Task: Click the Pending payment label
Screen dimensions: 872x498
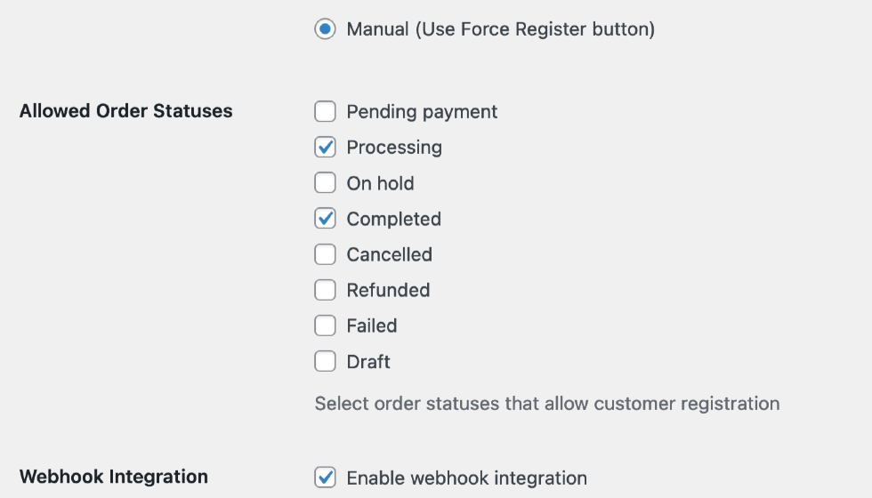Action: click(422, 112)
